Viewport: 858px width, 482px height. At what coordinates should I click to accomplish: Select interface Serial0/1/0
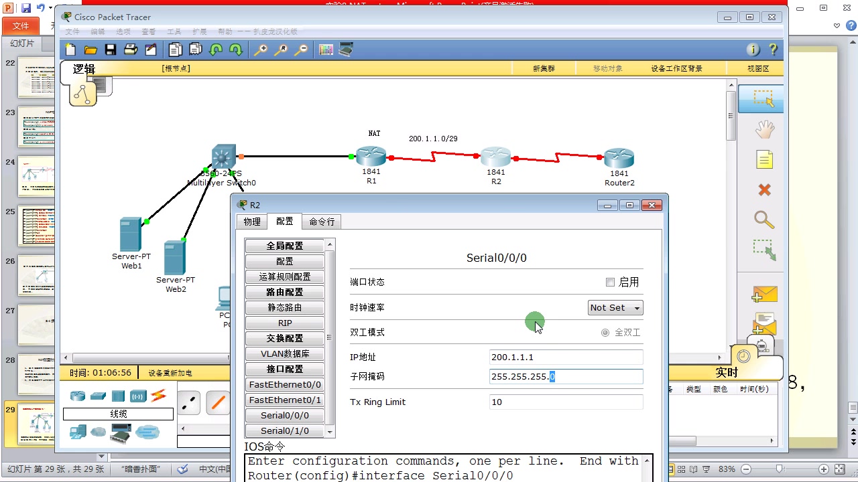click(285, 430)
